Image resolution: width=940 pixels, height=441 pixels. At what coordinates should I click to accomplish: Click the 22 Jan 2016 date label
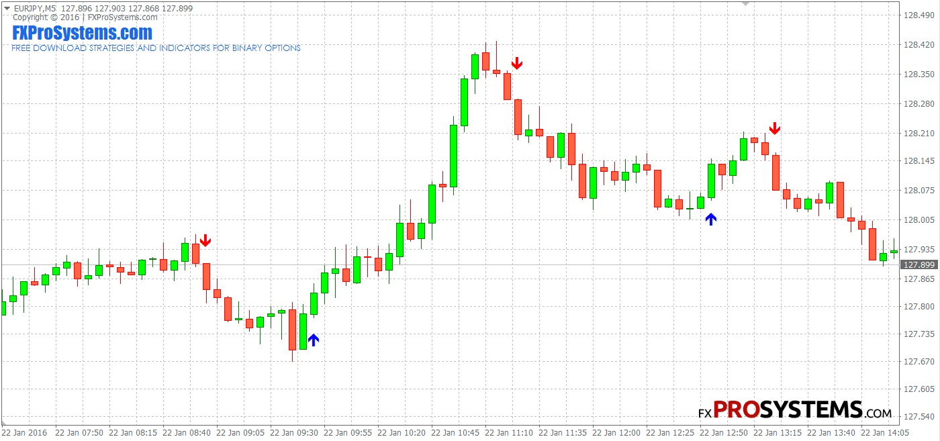pyautogui.click(x=25, y=433)
